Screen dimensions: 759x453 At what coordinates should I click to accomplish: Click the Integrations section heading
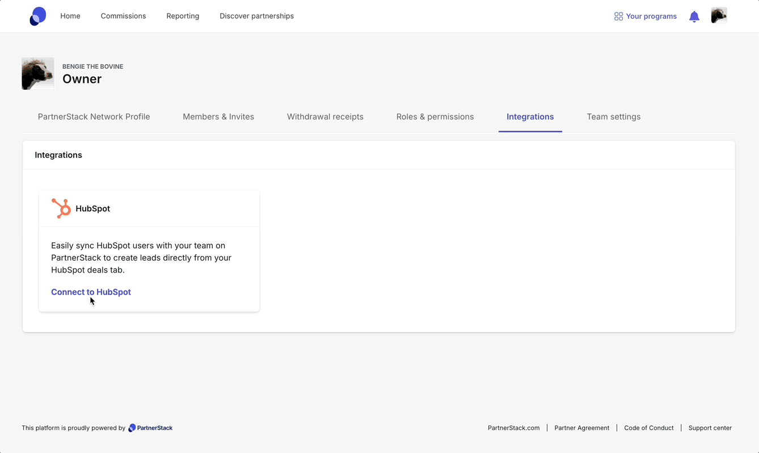tap(58, 155)
